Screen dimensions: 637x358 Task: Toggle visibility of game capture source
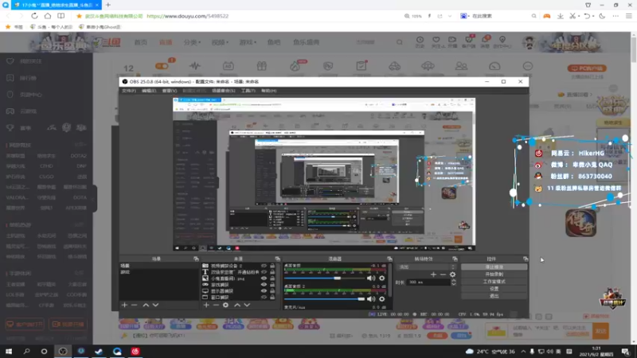264,285
